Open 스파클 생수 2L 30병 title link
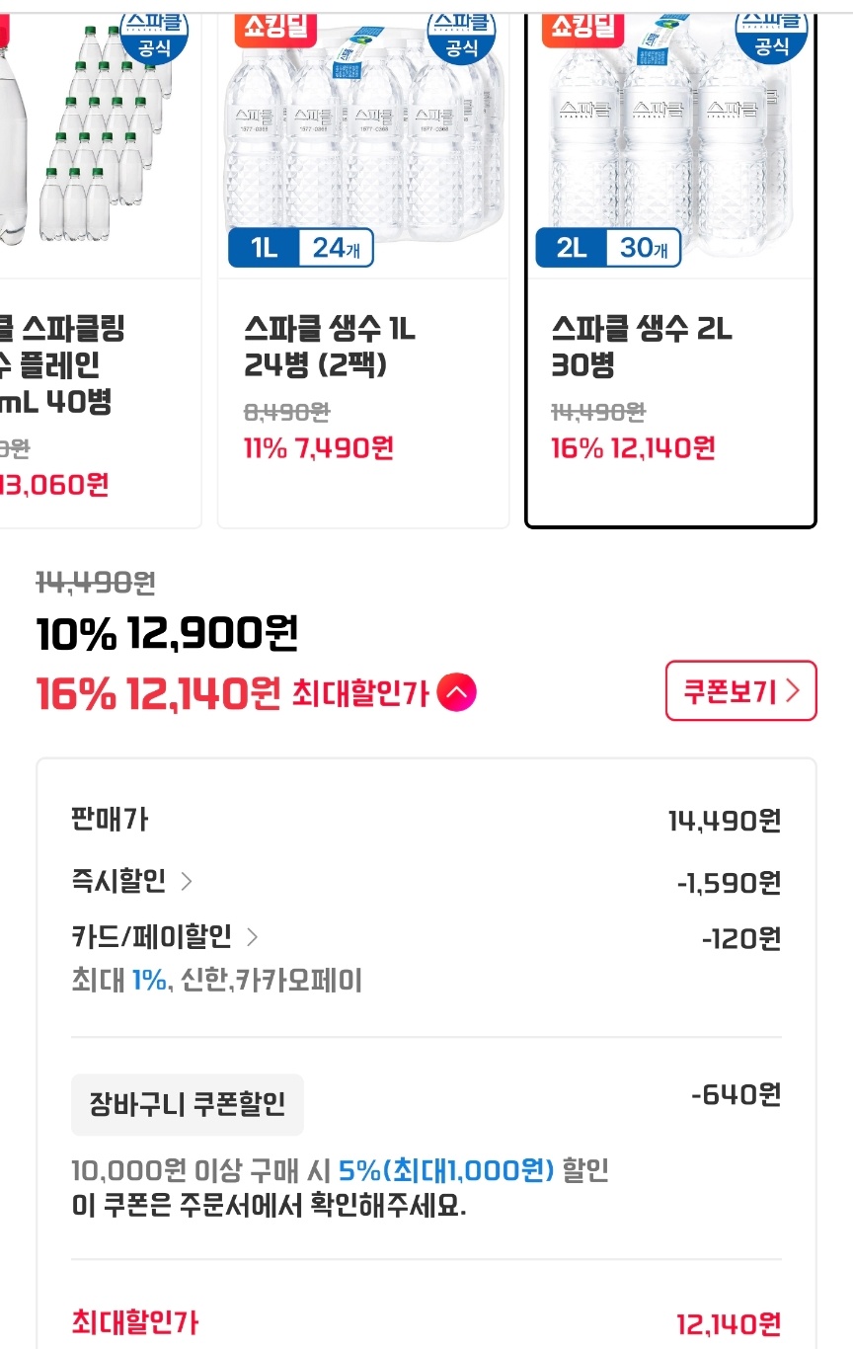Viewport: 853px width, 1349px height. click(642, 347)
